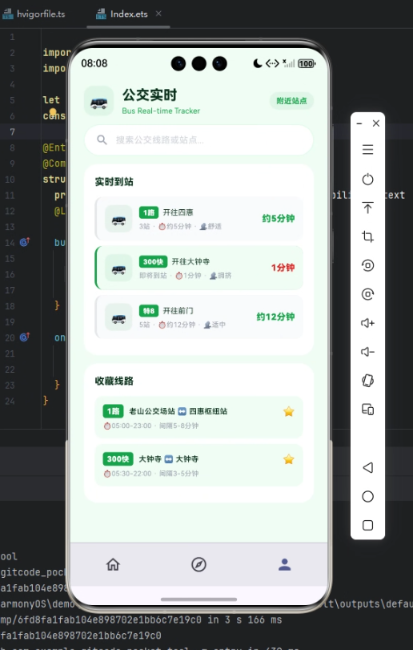Open the emulator toolbar menu icon
This screenshot has width=413, height=650.
(x=367, y=149)
